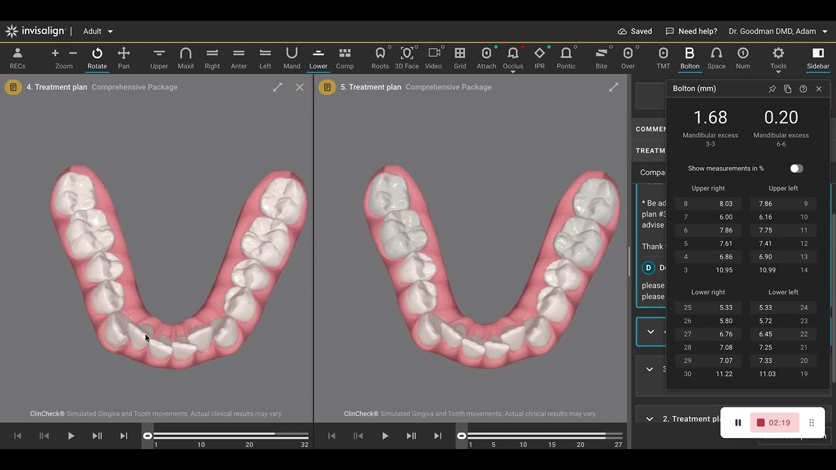Click stage 20 on plan 5 timeline

(581, 445)
